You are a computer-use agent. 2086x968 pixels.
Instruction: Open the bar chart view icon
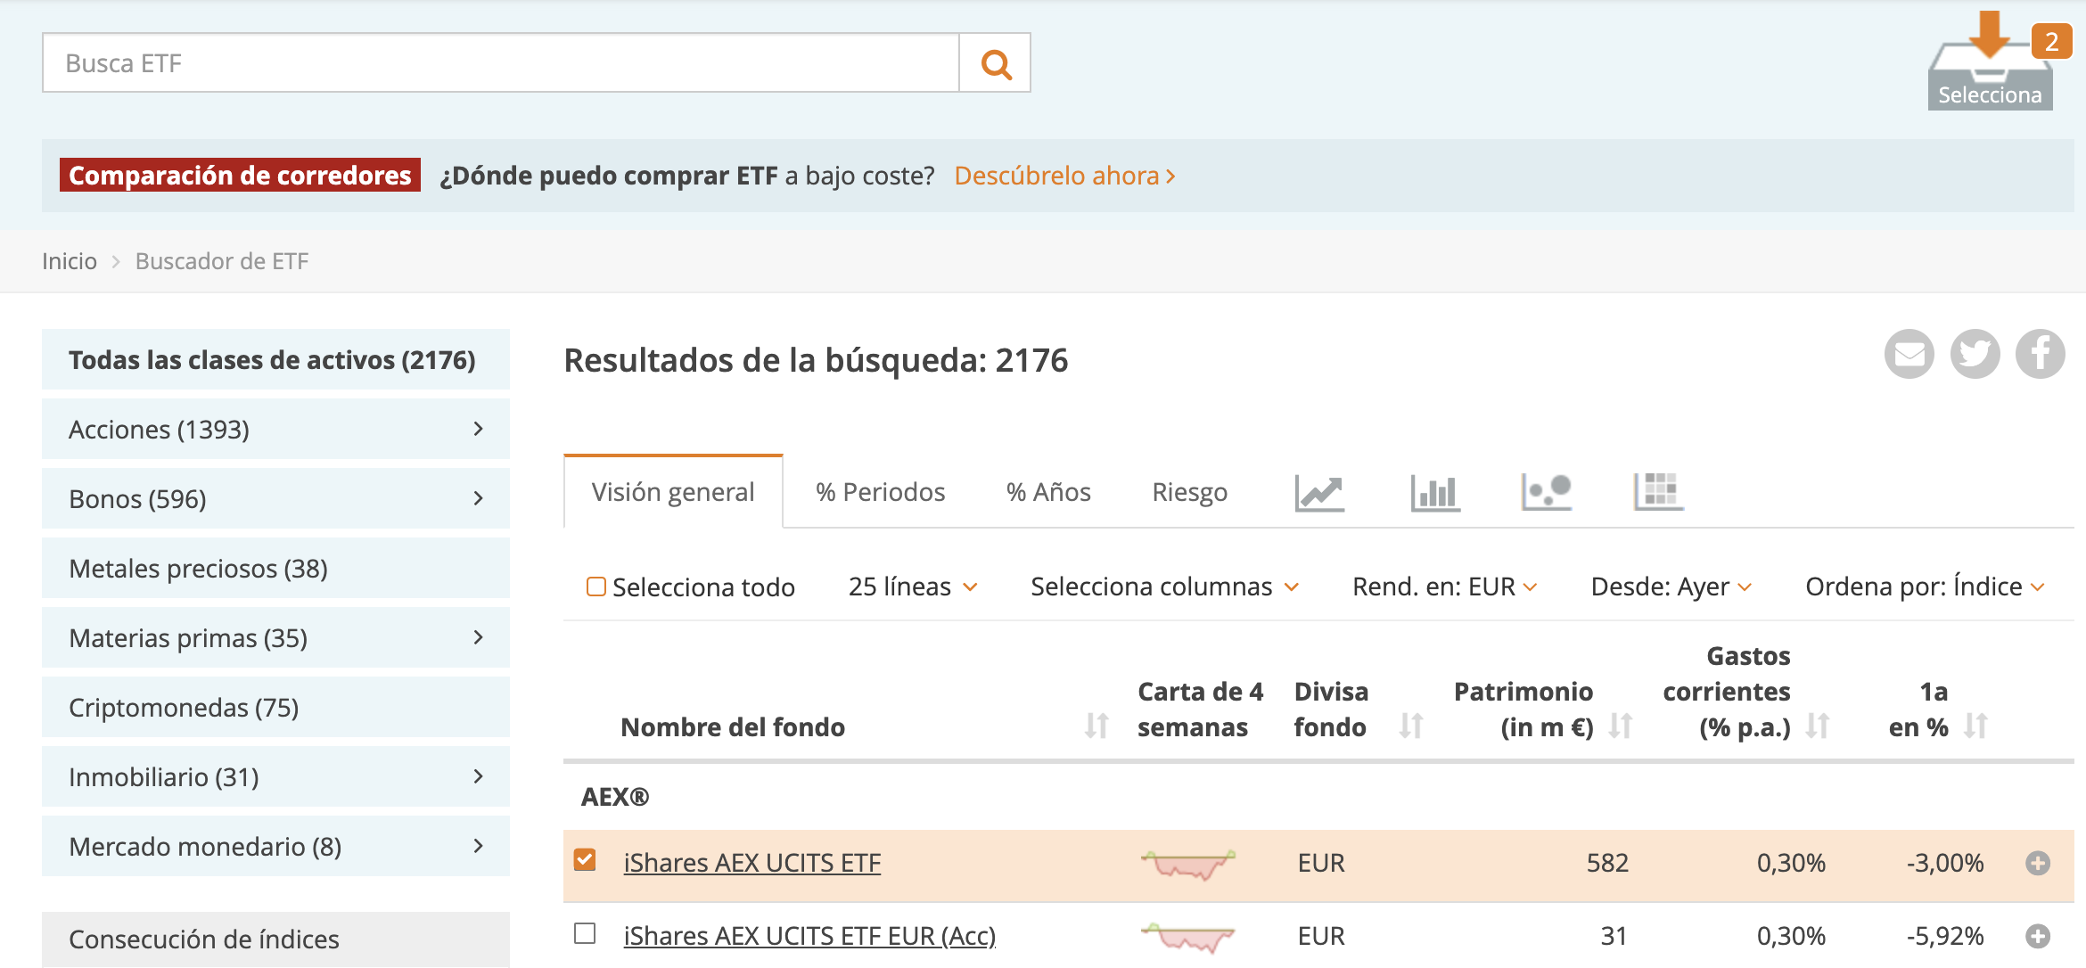click(1433, 491)
